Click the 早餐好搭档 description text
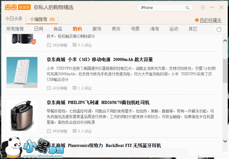Screen dimensions: 229x159 (130, 117)
